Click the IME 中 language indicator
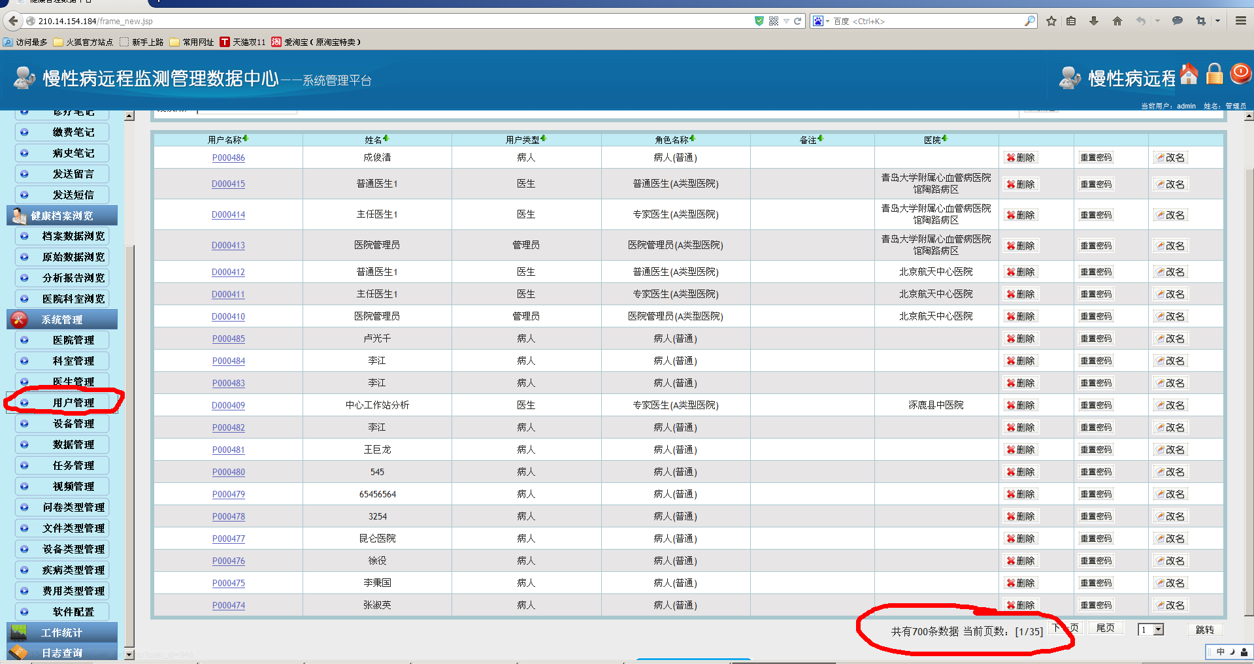This screenshot has width=1254, height=664. (x=1220, y=652)
